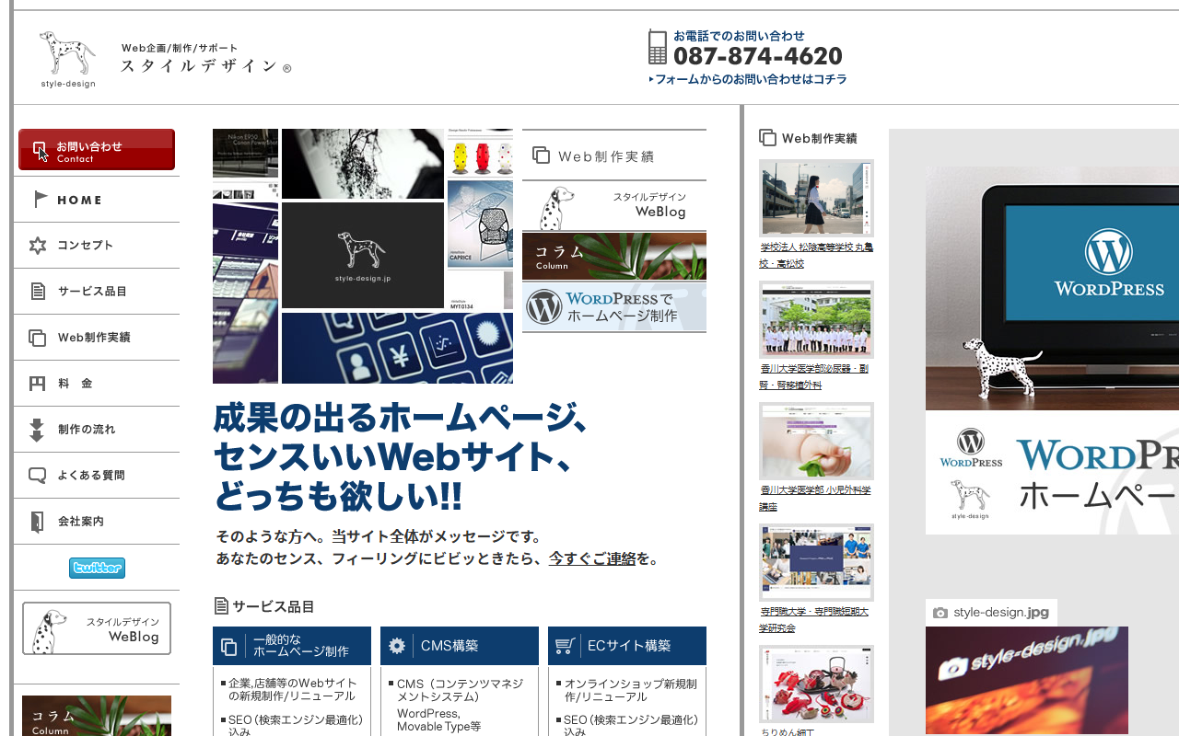Click the down arrow icon for 制作の流れ
The height and width of the screenshot is (736, 1179).
coord(37,430)
